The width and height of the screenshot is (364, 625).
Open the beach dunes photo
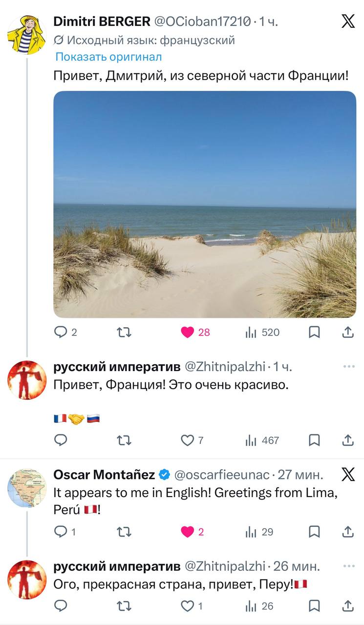pyautogui.click(x=205, y=204)
